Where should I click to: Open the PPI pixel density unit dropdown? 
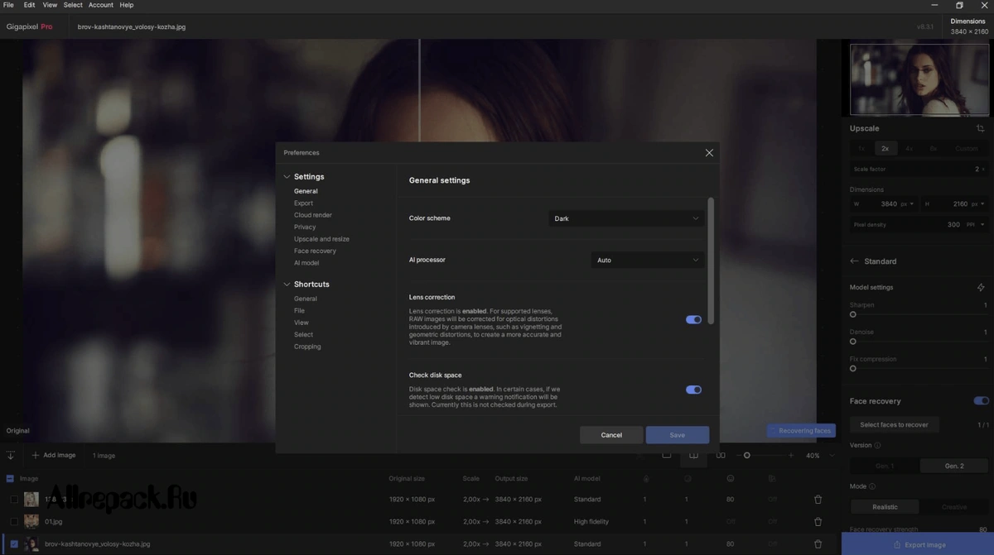977,225
